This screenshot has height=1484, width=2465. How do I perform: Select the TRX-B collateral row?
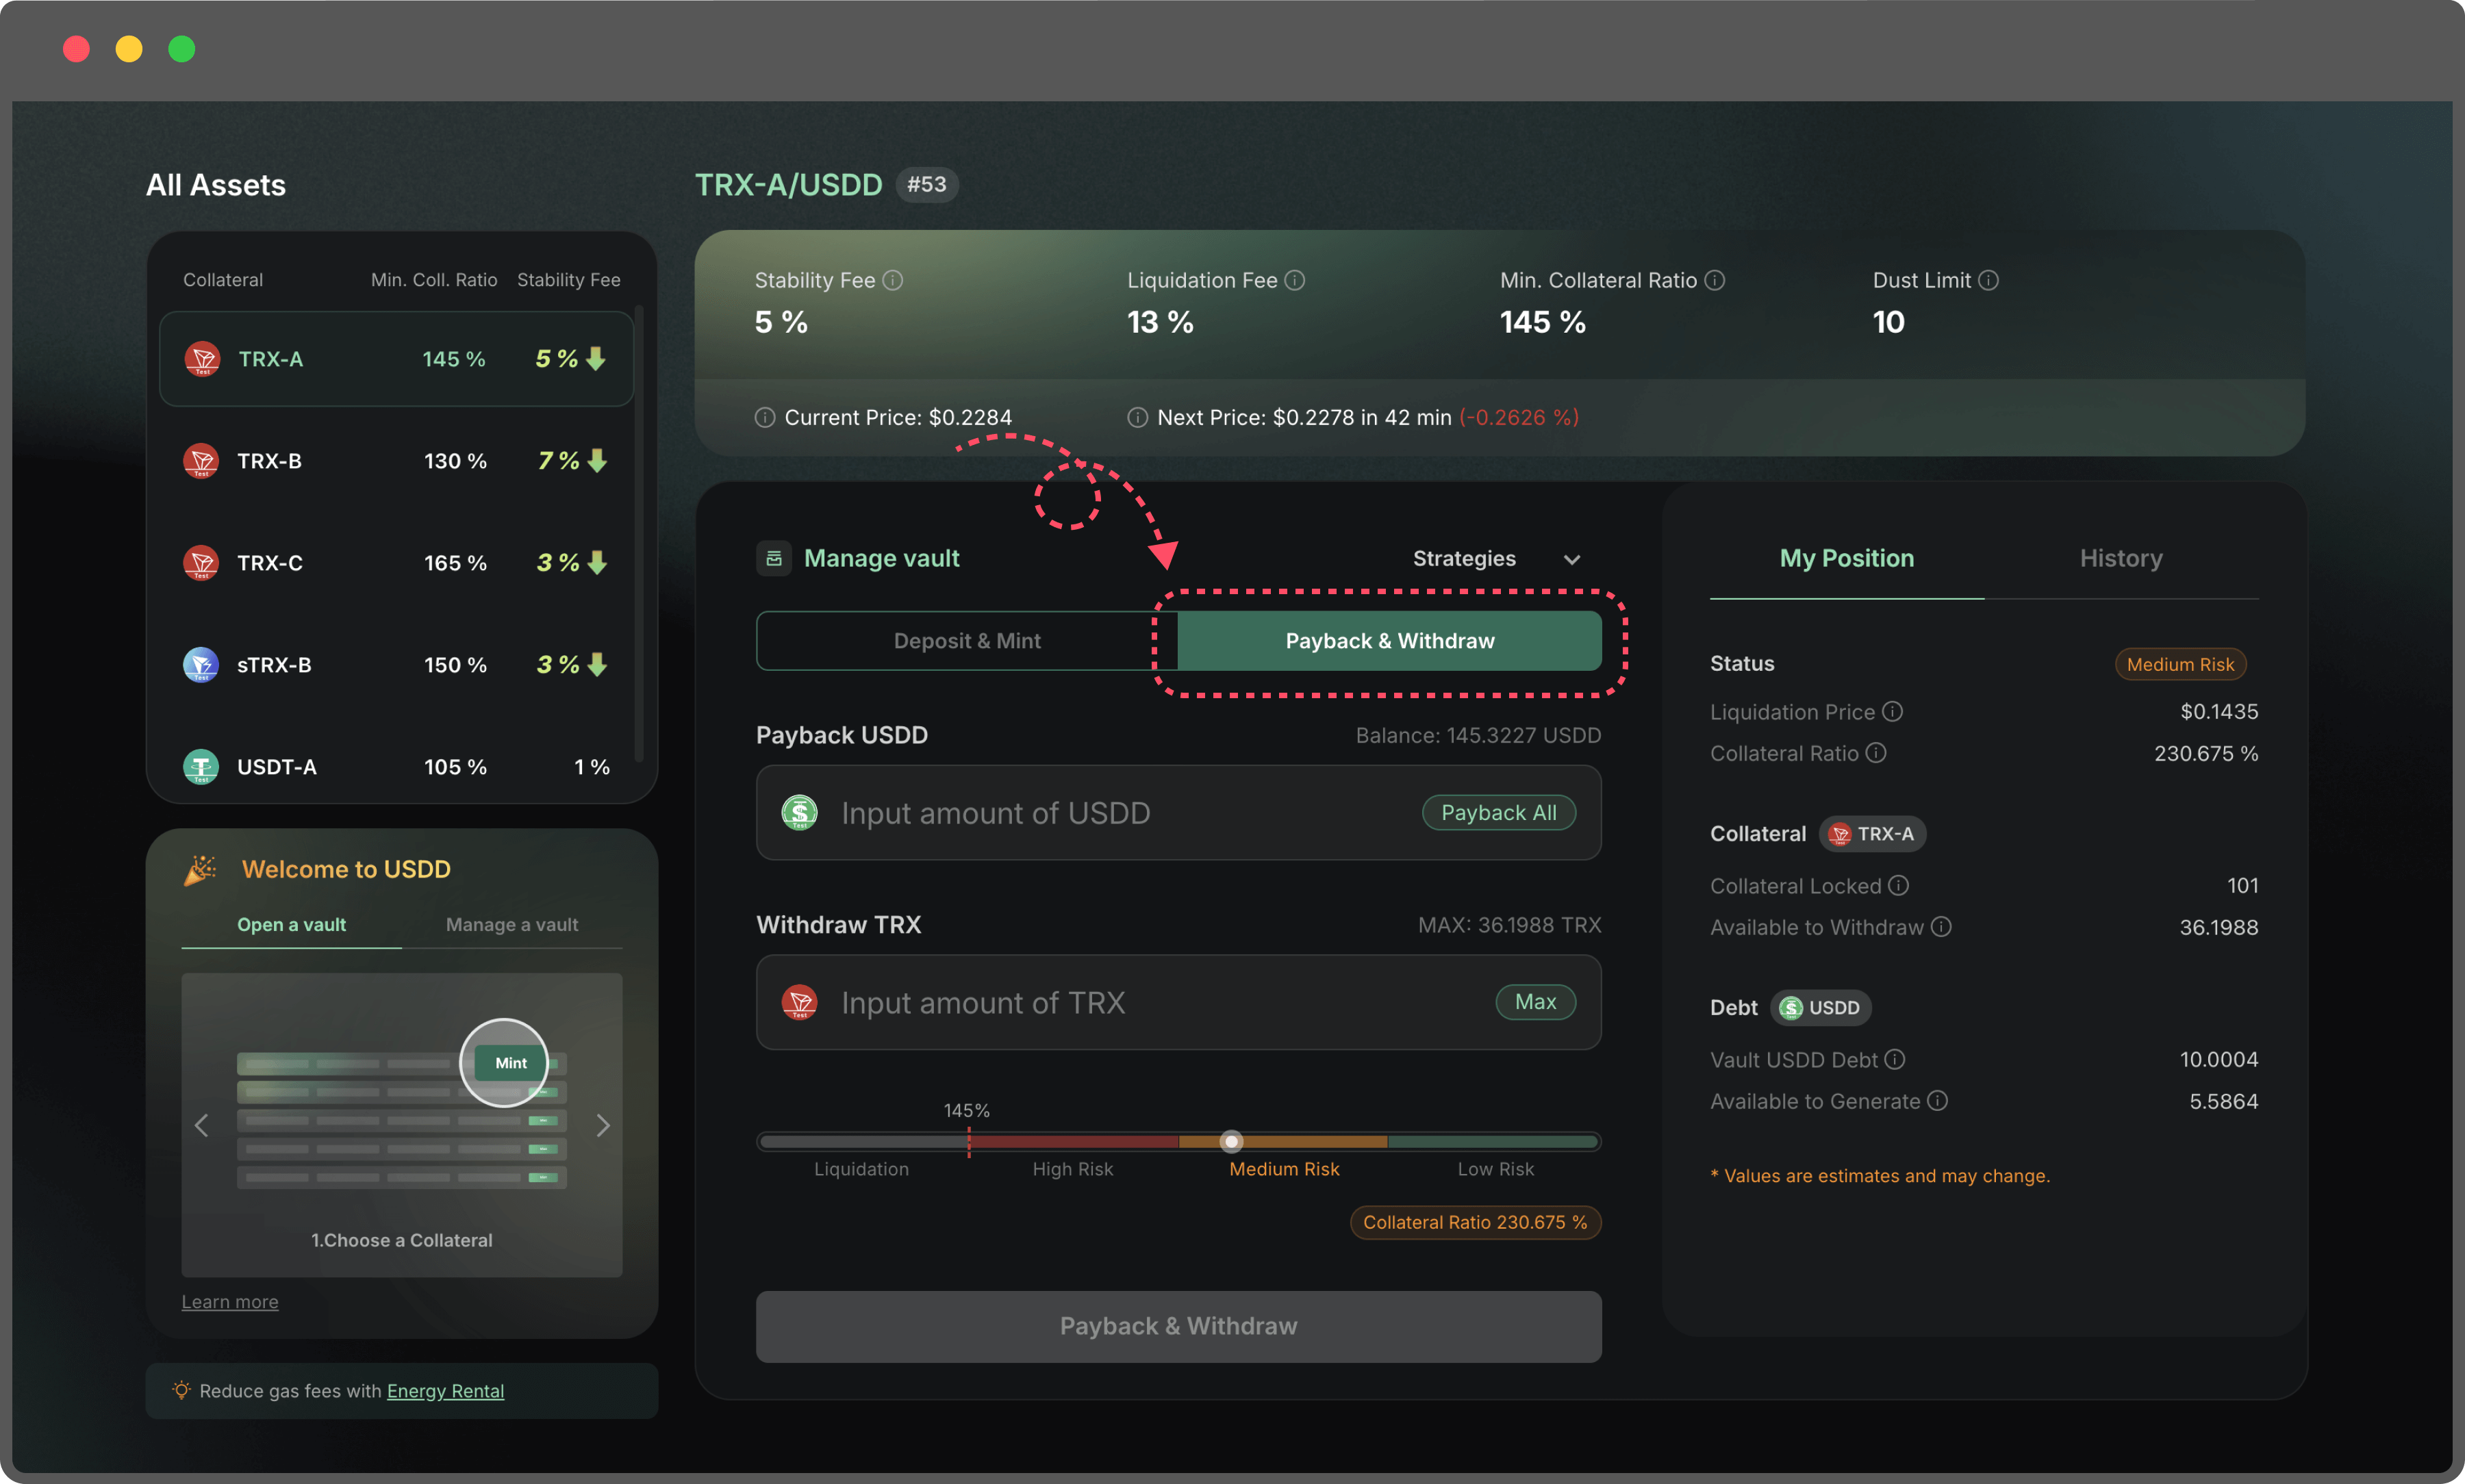[396, 461]
